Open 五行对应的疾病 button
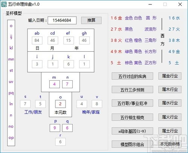The width and height of the screenshot is (188, 153). [x=132, y=76]
